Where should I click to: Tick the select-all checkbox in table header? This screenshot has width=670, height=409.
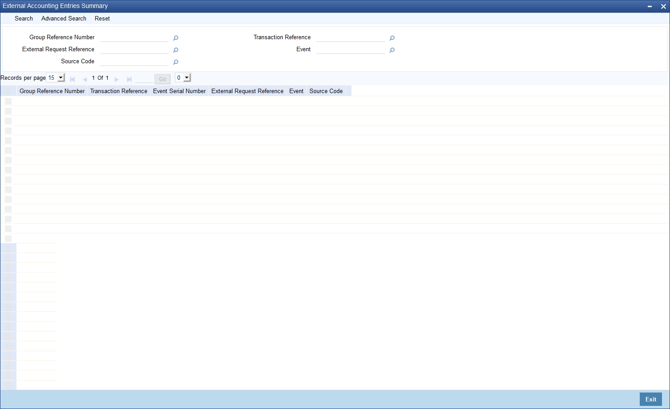pos(8,91)
